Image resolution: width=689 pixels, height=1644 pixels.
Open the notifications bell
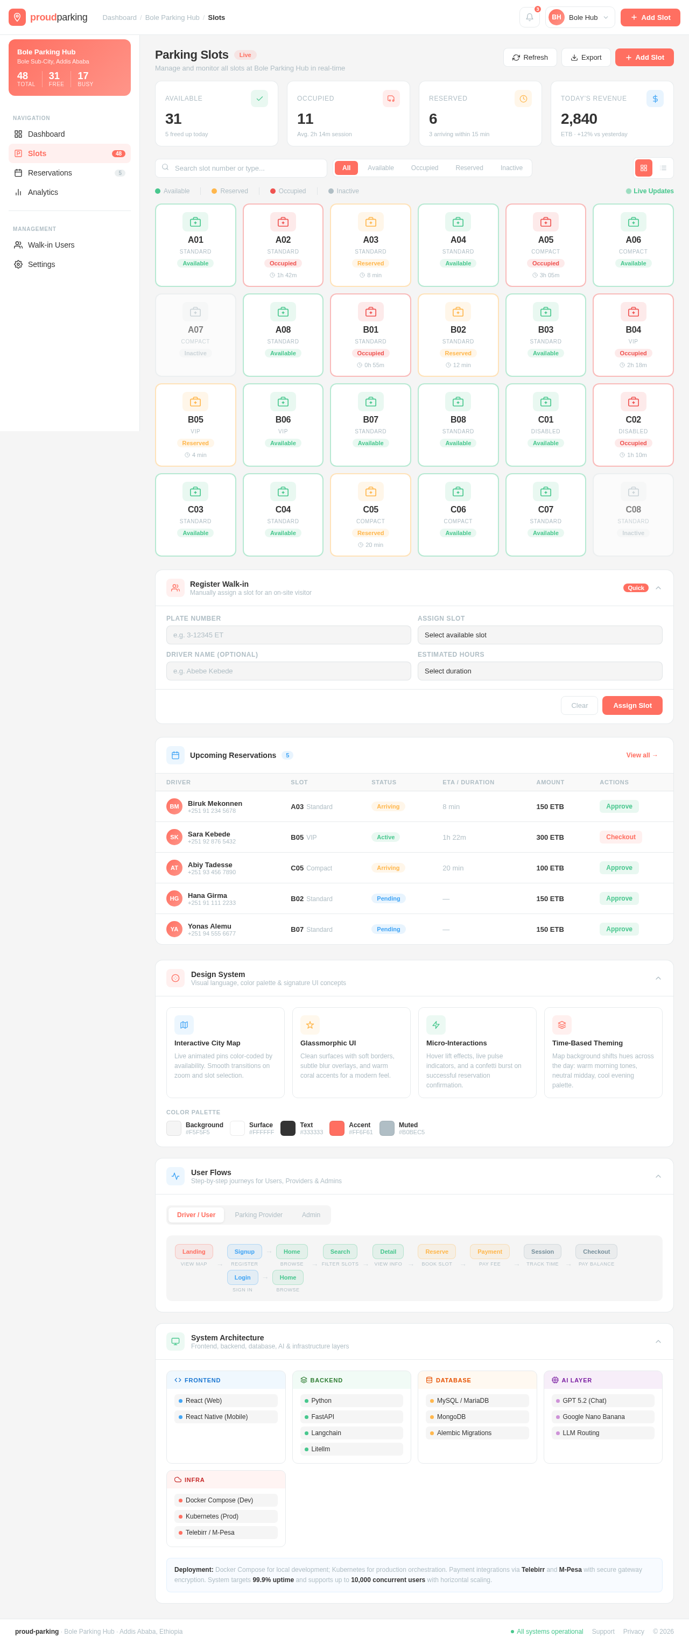530,17
